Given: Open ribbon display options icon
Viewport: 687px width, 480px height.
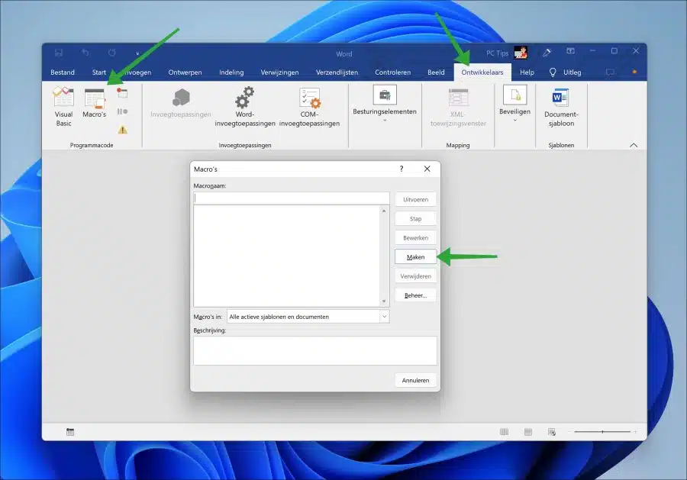Looking at the screenshot, I should click(570, 51).
